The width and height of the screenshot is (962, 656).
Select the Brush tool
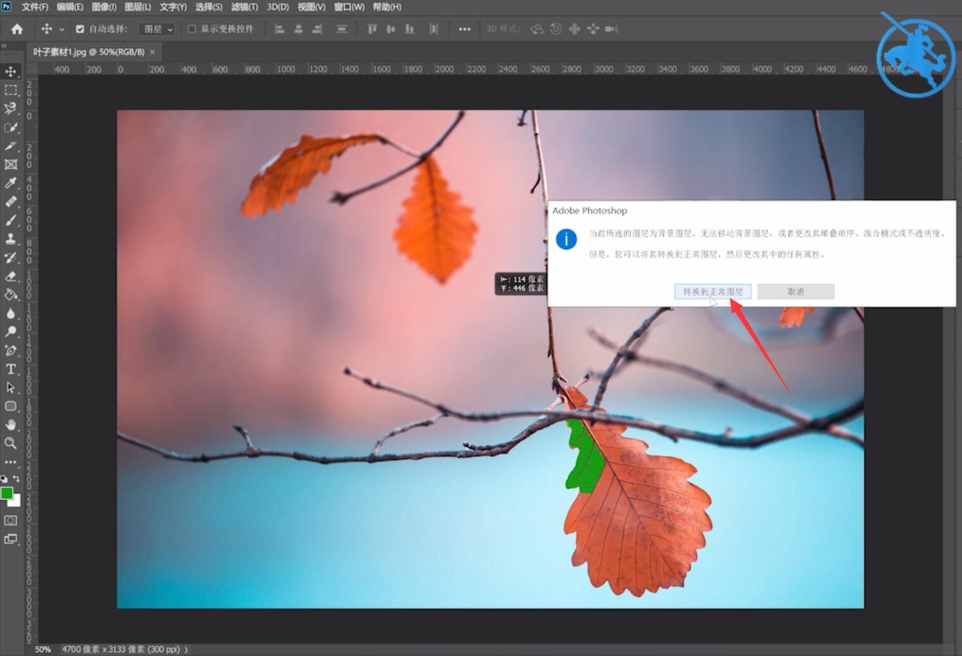click(x=11, y=220)
